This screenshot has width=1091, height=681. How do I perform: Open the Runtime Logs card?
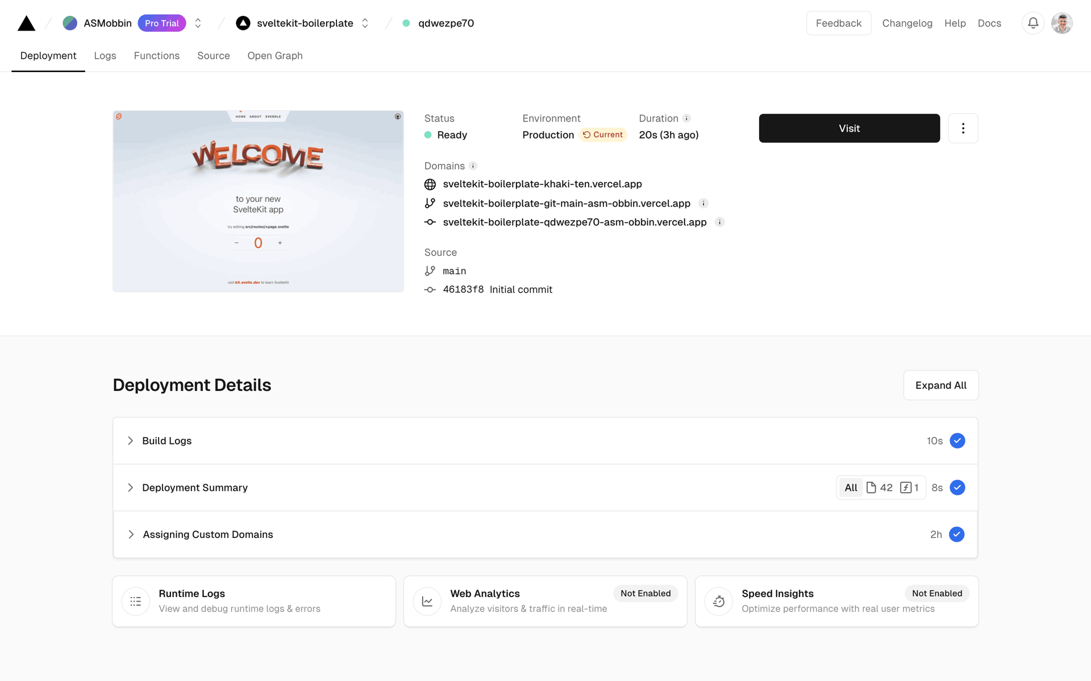tap(254, 602)
